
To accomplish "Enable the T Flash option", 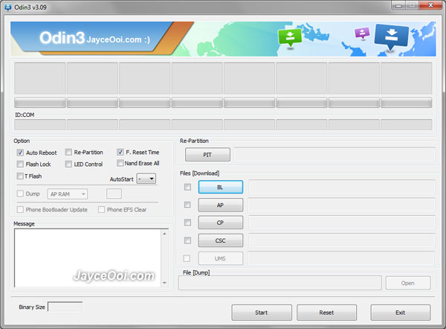I will point(20,176).
